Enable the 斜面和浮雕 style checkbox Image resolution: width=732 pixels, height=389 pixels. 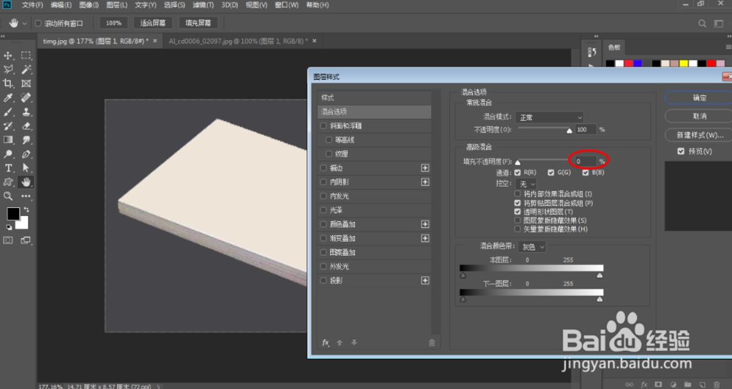coord(323,125)
